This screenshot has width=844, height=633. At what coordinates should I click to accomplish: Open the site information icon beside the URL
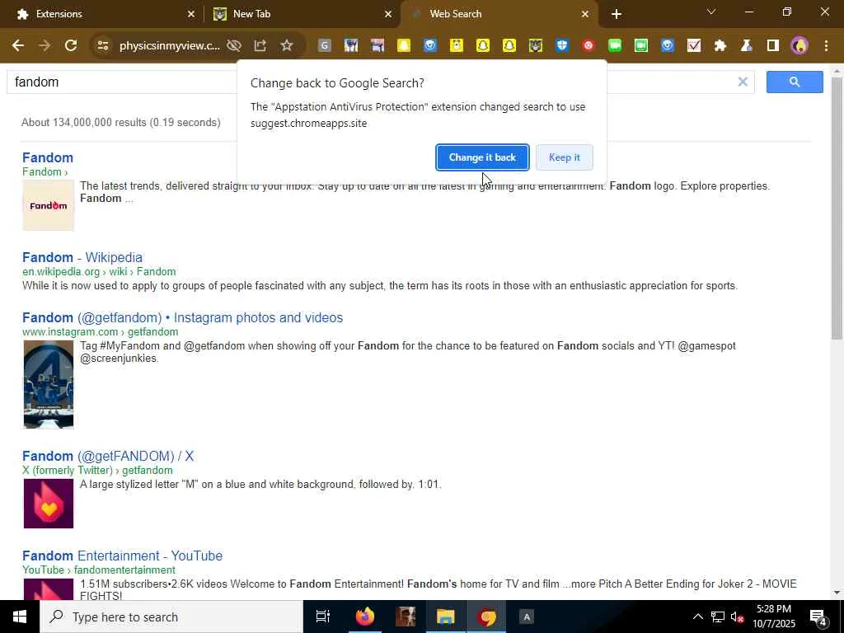click(x=102, y=46)
